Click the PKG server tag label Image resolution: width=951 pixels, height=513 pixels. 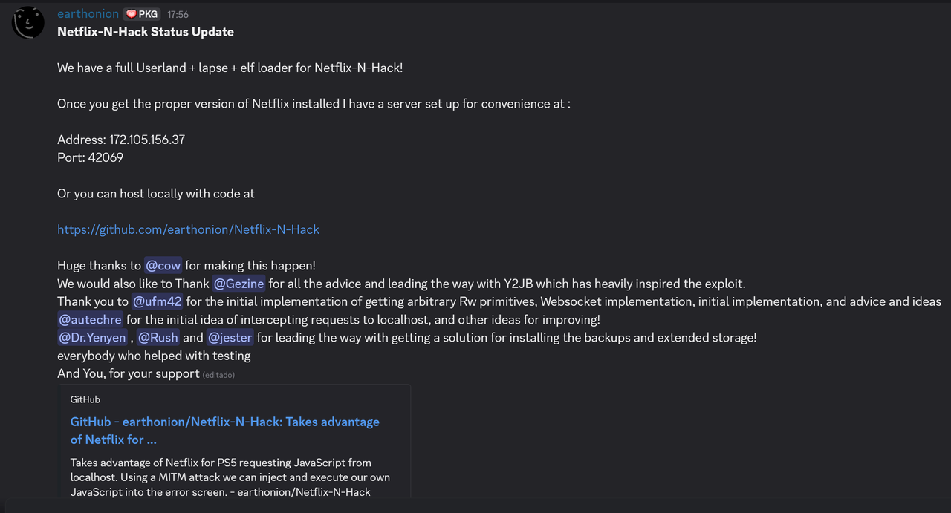(x=148, y=14)
